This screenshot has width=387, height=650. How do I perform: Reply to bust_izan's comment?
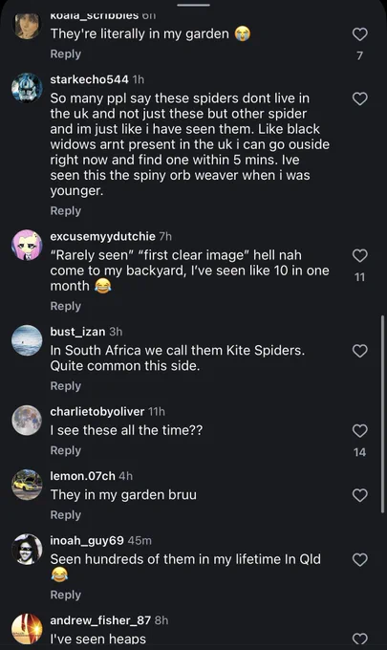click(x=66, y=386)
